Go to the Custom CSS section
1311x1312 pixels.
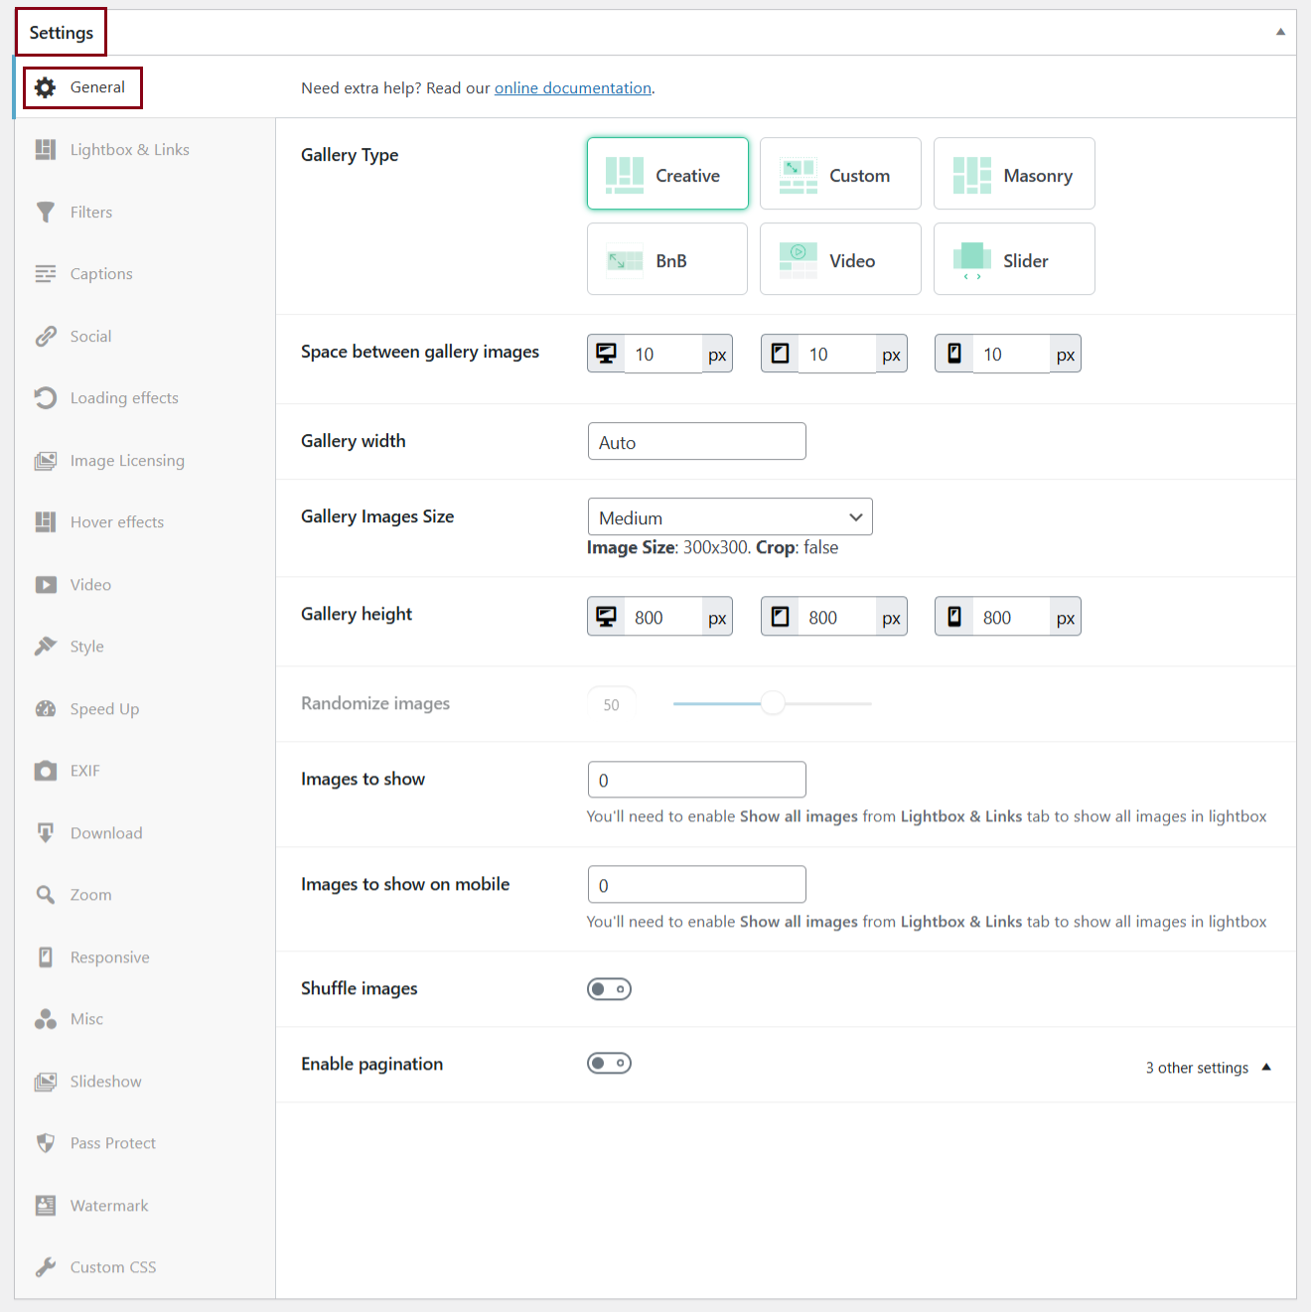pos(112,1267)
